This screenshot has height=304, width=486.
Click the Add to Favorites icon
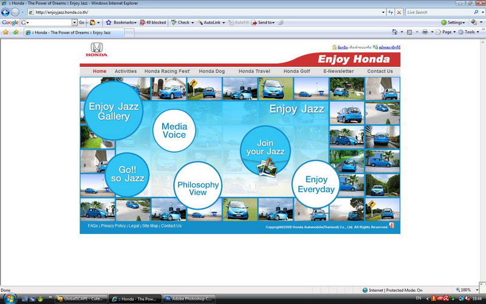[x=16, y=32]
